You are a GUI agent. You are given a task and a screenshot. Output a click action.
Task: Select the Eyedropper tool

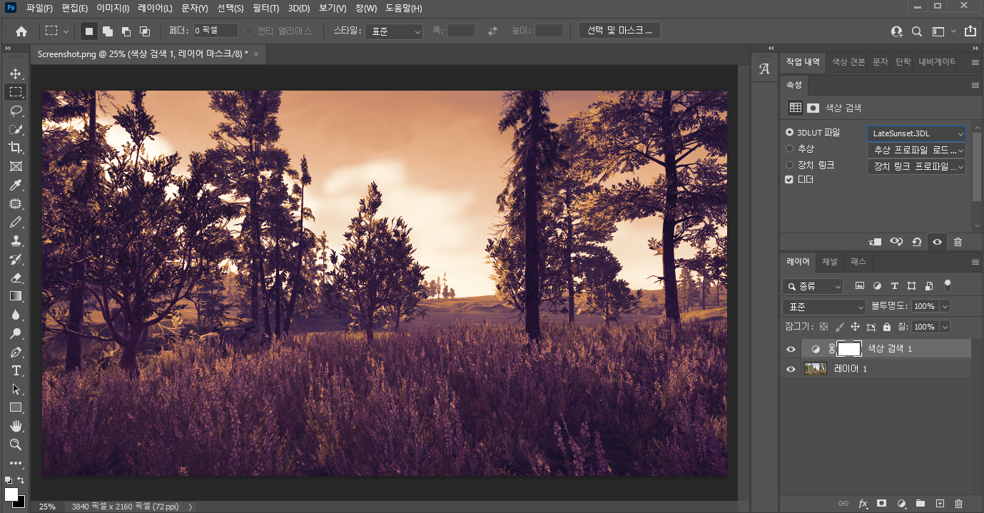click(x=16, y=185)
